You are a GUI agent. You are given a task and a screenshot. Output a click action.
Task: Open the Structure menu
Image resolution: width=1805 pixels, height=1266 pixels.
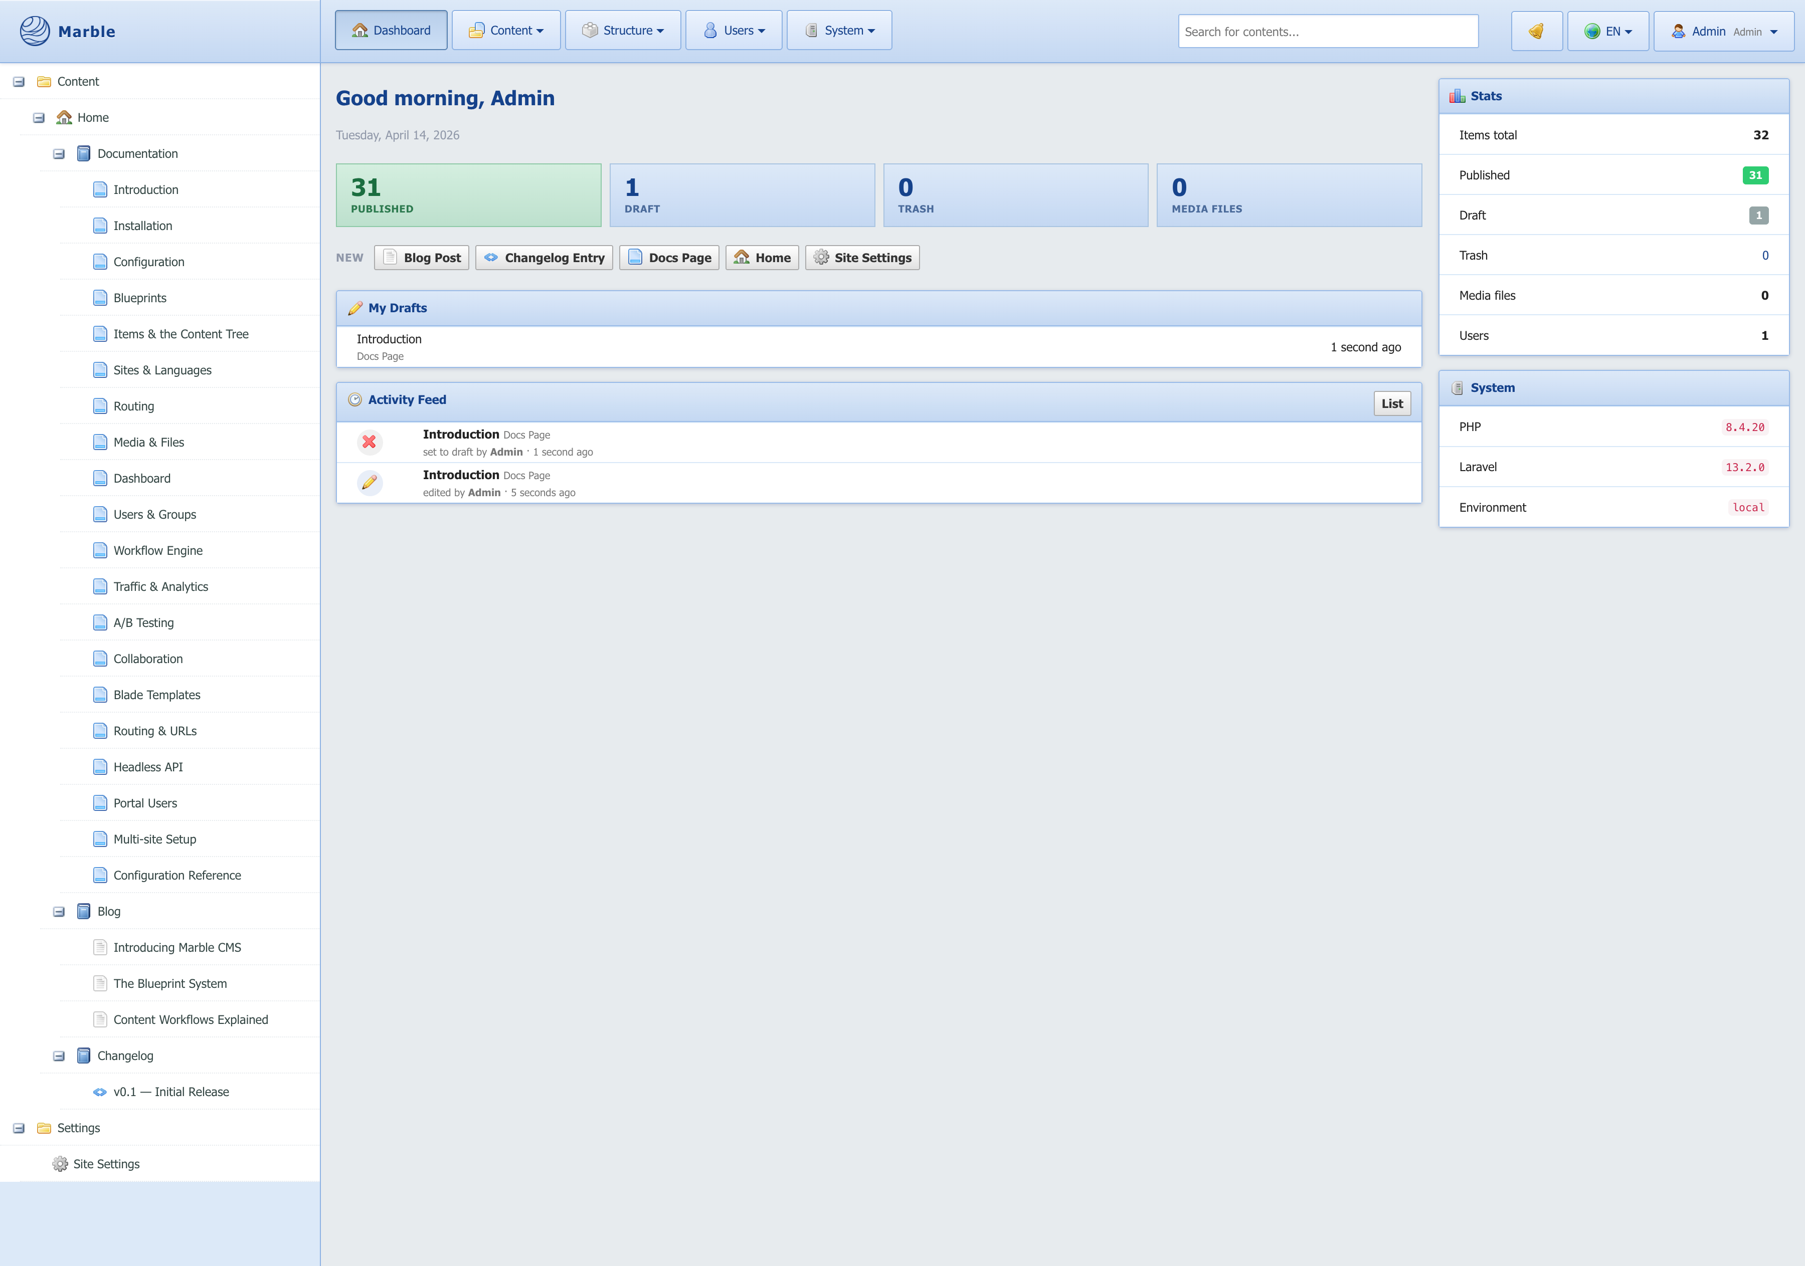coord(623,31)
